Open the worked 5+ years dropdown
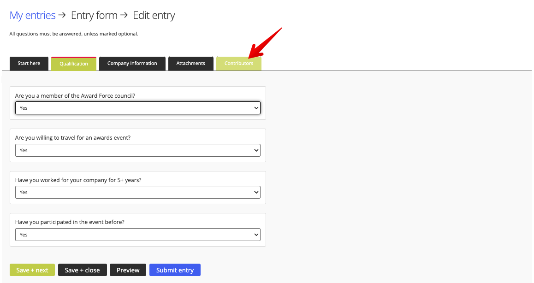The width and height of the screenshot is (534, 283). 137,192
